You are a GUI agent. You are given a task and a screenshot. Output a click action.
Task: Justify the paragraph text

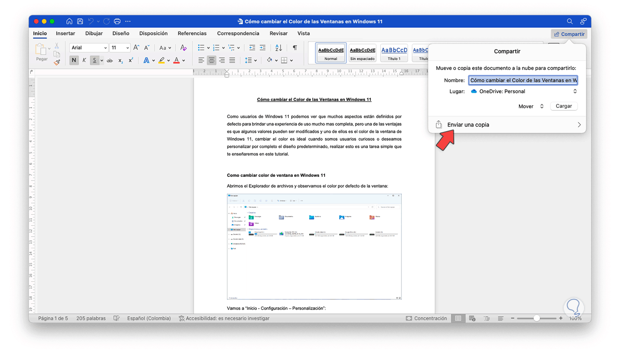tap(232, 61)
